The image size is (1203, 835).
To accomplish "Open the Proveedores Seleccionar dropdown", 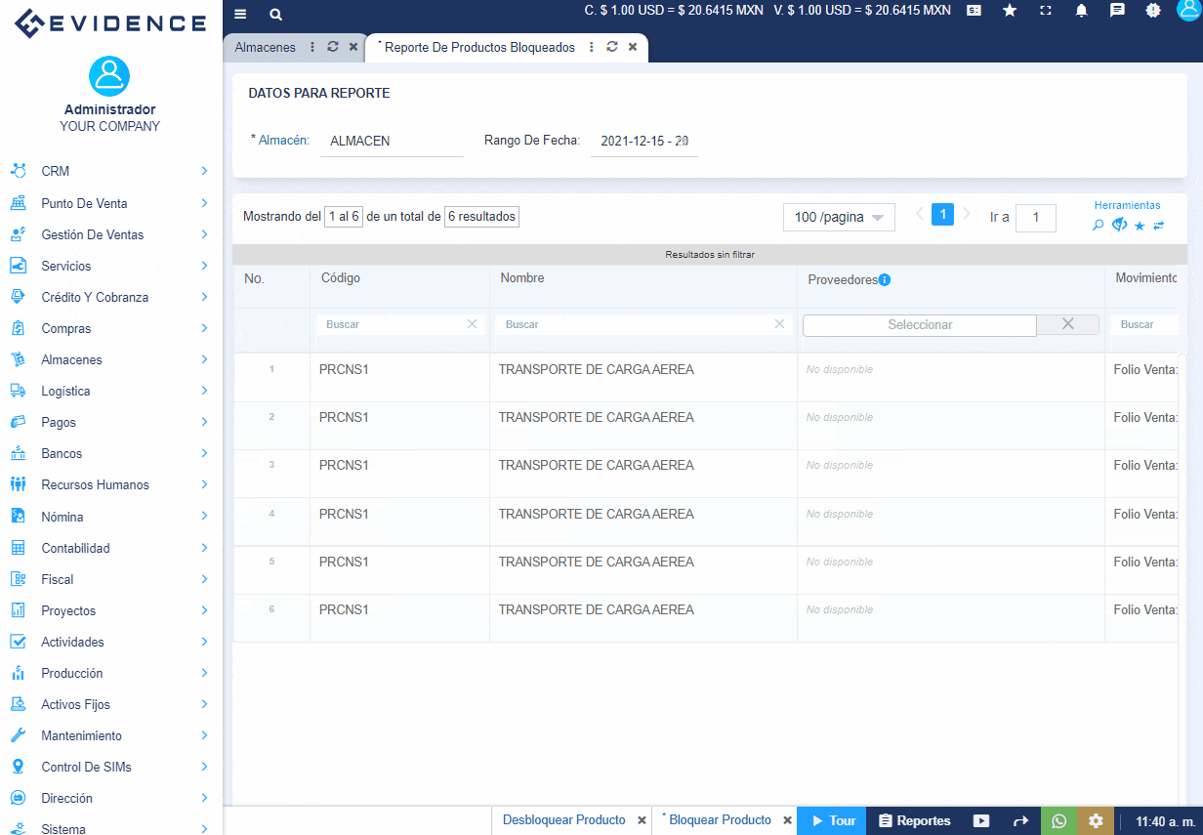I will click(918, 323).
